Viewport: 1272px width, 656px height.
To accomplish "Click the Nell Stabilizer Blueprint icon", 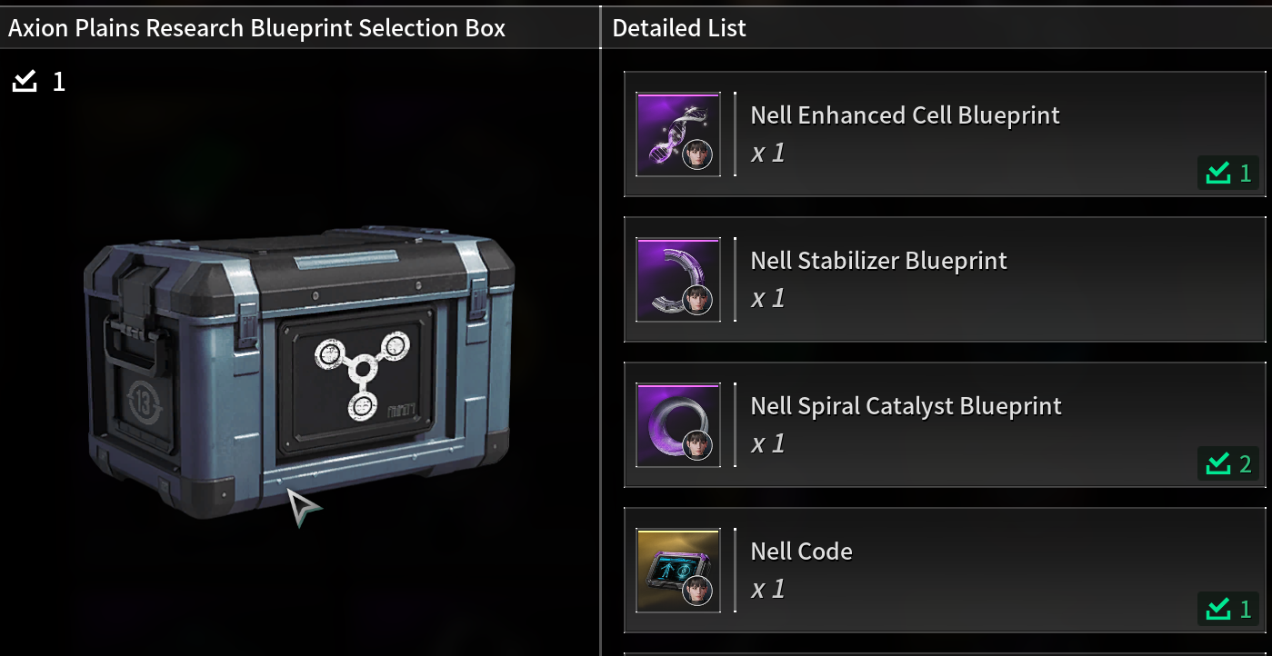I will [678, 280].
